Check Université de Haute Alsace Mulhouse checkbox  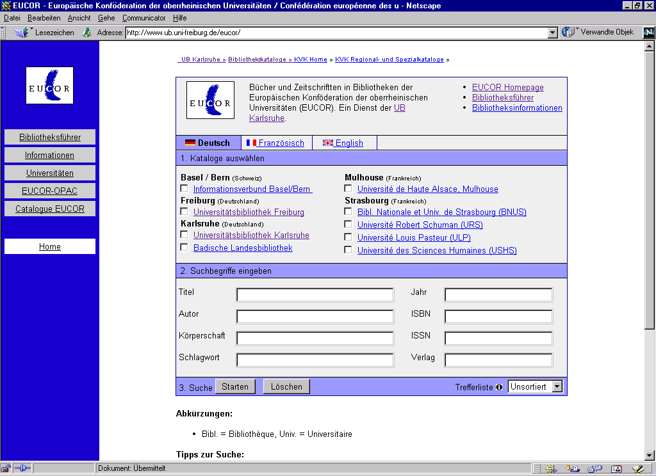(x=348, y=189)
